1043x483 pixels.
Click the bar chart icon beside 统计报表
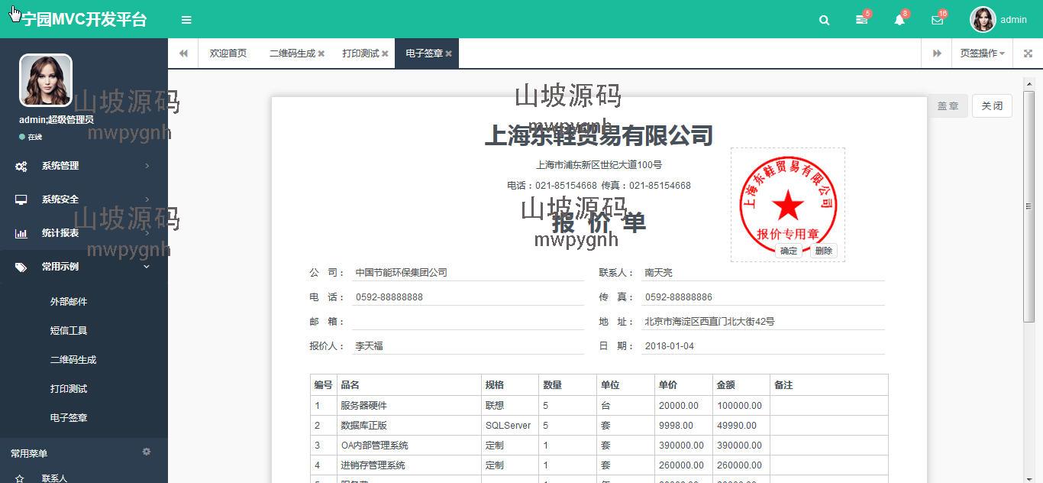tap(21, 233)
